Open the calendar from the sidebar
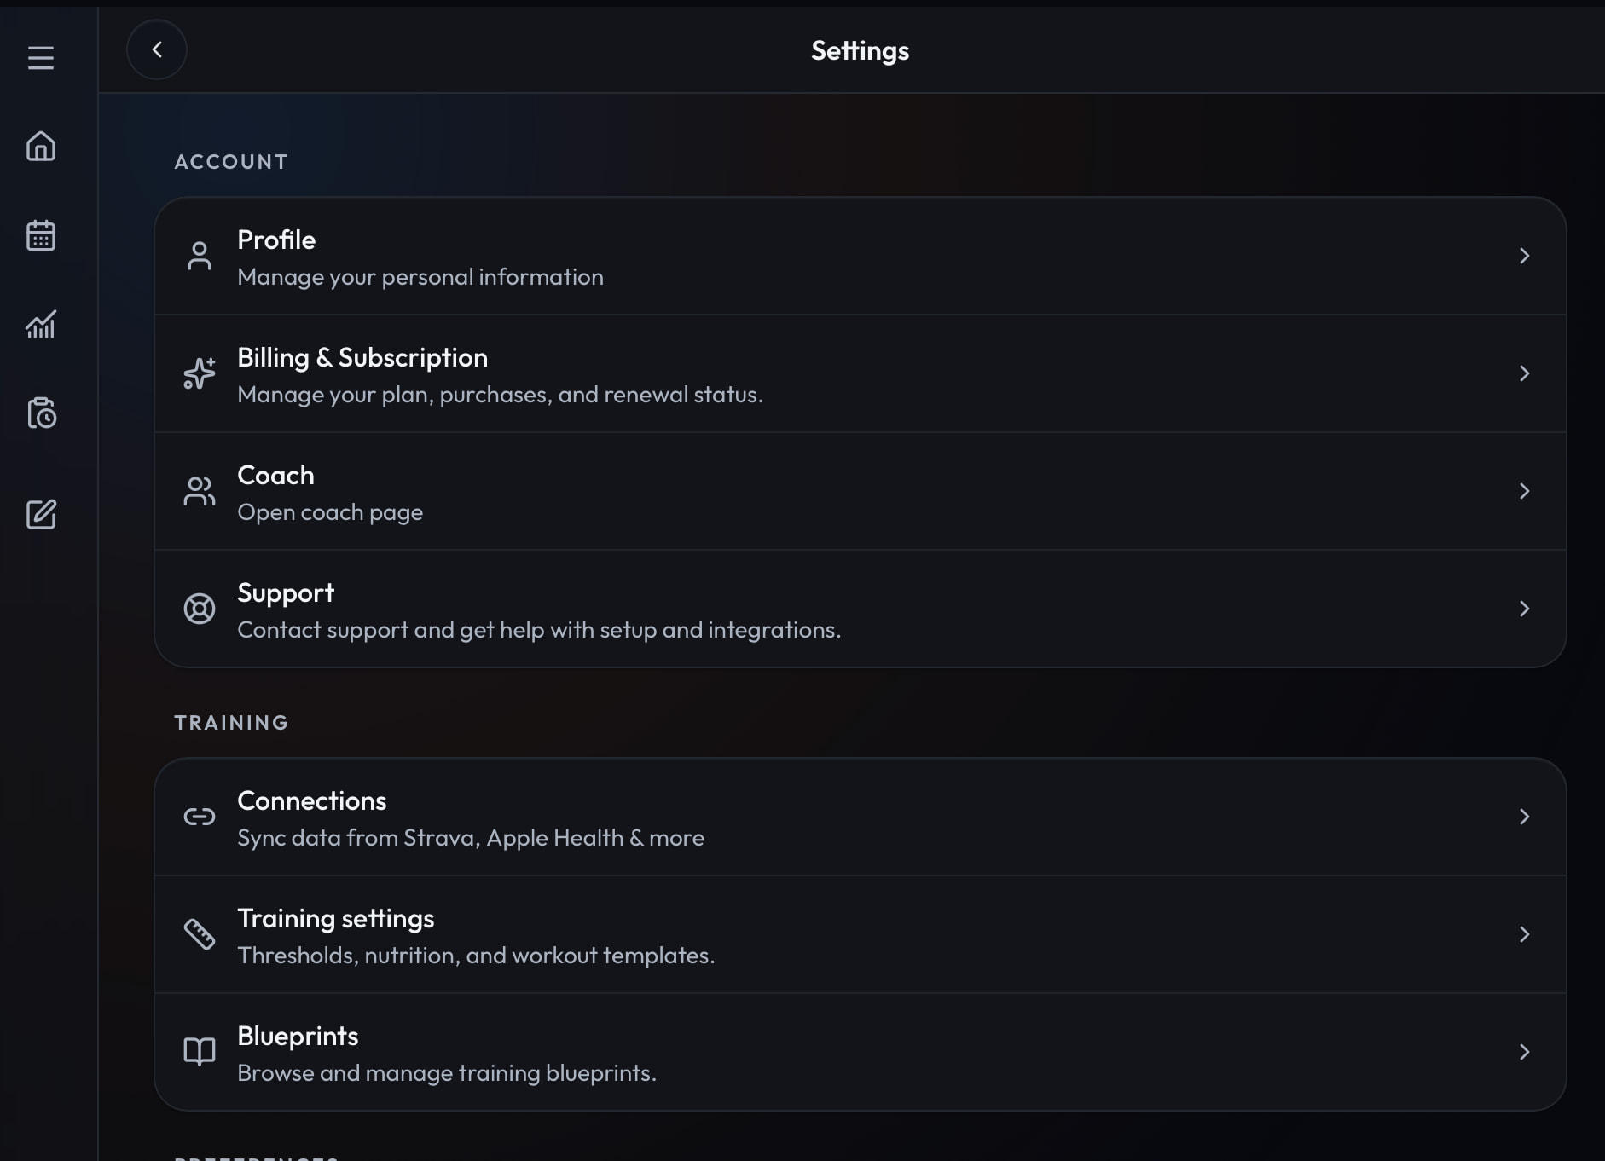Screen dimensions: 1605x1161 40,235
